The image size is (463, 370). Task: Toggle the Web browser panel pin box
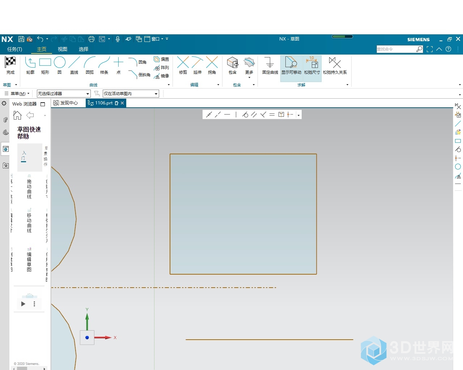43,104
